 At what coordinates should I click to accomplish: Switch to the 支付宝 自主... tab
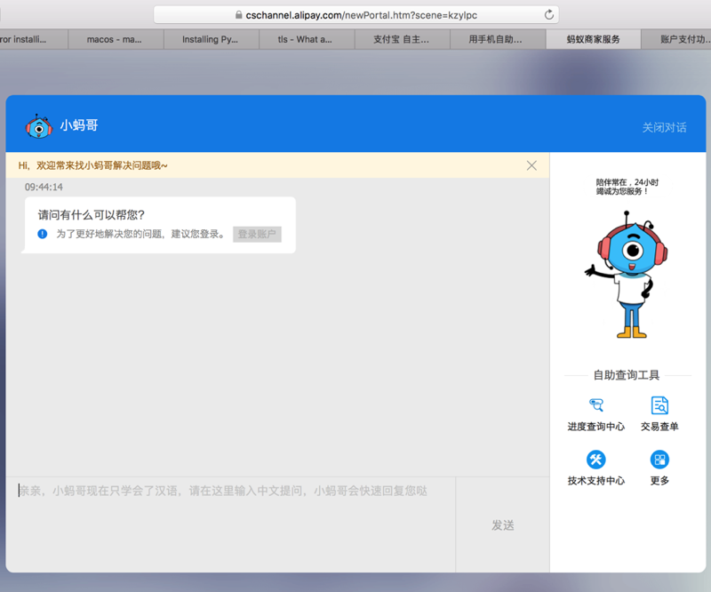[x=402, y=39]
